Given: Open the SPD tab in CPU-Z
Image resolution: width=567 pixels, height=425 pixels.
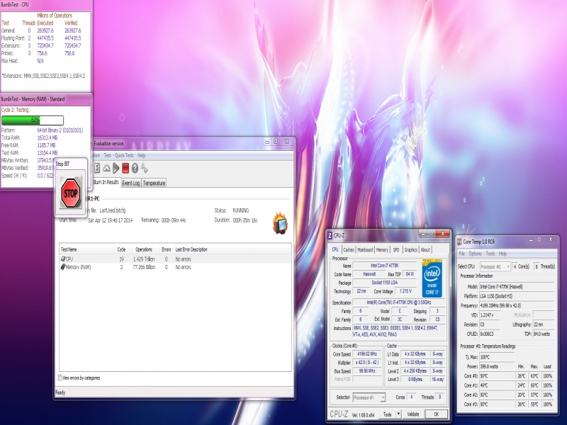Looking at the screenshot, I should 396,250.
